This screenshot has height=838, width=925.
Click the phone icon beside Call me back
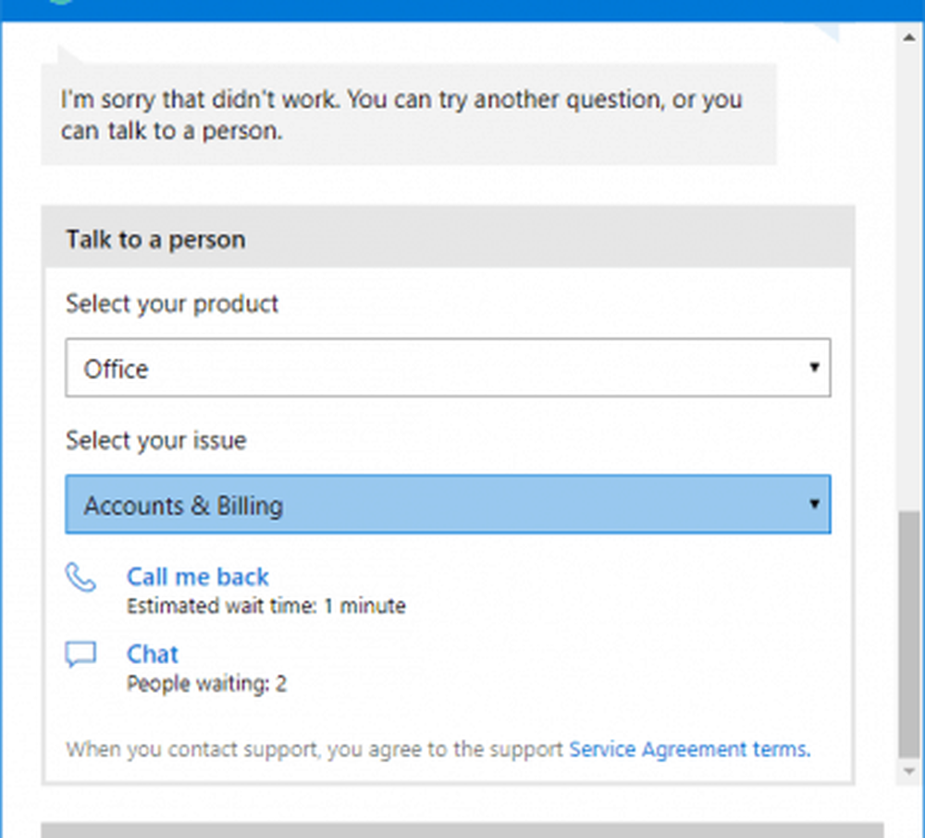pos(80,577)
